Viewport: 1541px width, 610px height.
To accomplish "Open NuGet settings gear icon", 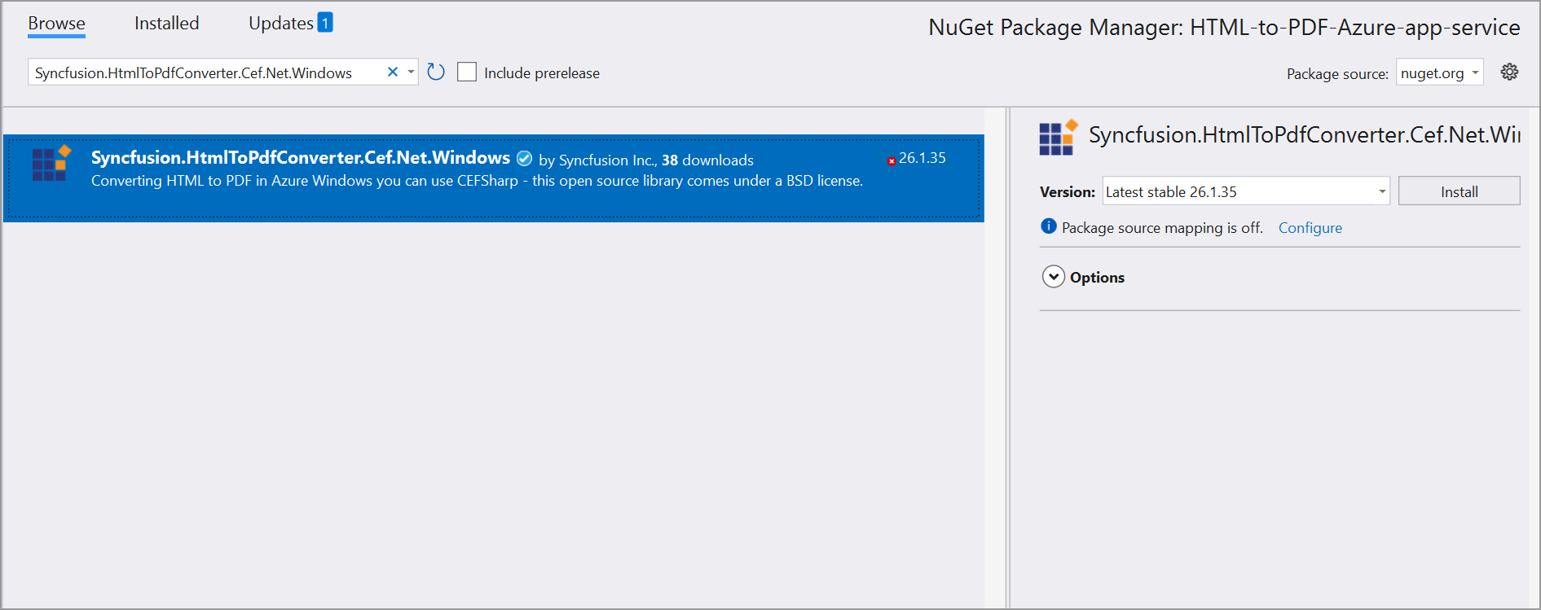I will (x=1509, y=72).
